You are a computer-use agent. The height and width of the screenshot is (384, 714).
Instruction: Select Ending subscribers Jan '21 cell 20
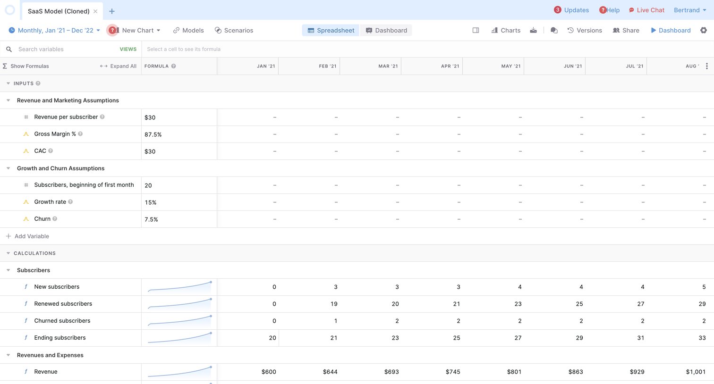pos(248,338)
